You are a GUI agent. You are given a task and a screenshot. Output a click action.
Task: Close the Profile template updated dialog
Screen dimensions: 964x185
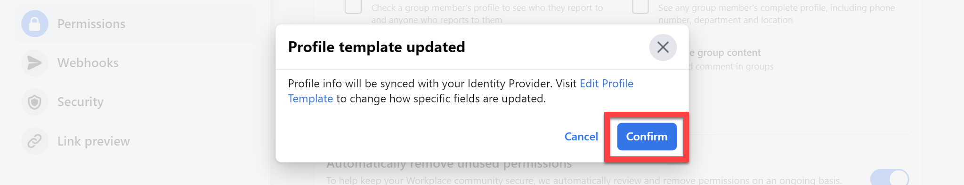[x=663, y=47]
